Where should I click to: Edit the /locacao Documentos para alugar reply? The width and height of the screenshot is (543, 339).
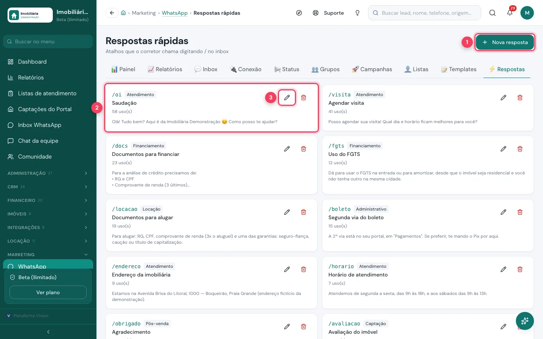(287, 212)
